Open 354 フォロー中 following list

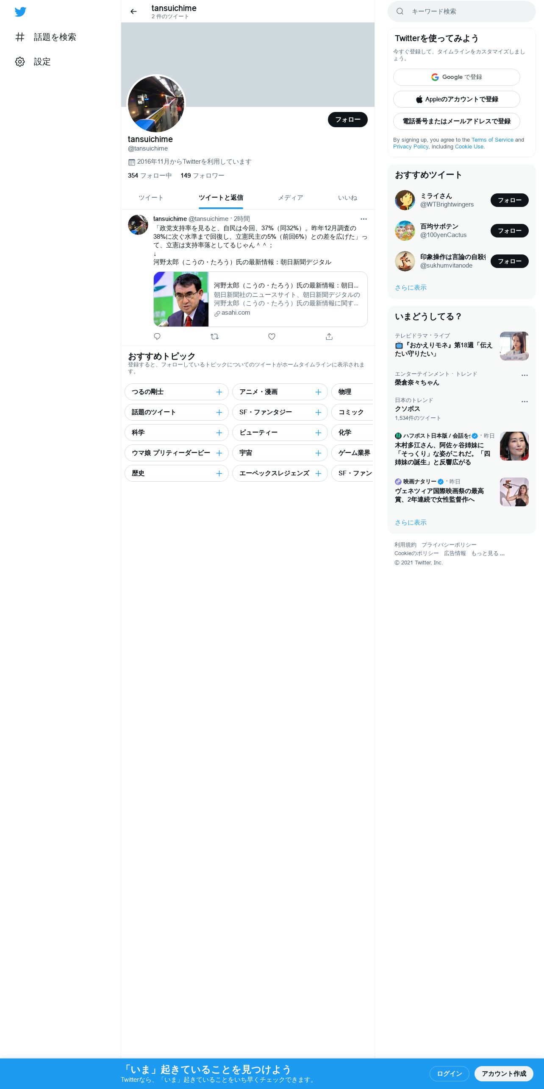coord(150,176)
